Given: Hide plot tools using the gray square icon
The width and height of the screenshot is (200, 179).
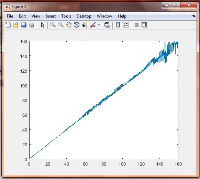Looking at the screenshot, I should coord(136,25).
